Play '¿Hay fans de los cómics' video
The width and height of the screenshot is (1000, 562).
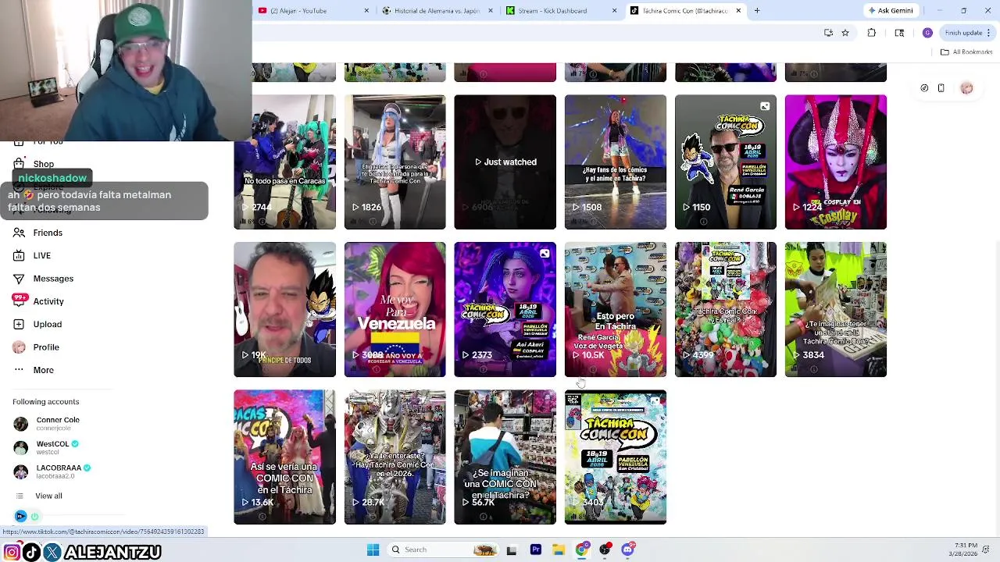coord(616,162)
